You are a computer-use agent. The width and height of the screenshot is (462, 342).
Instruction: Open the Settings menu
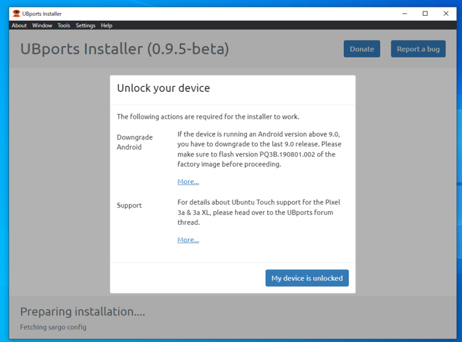pyautogui.click(x=86, y=26)
